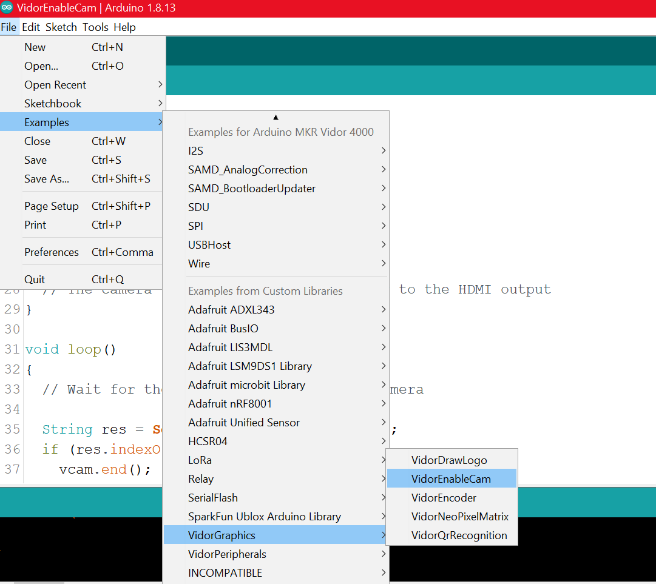The width and height of the screenshot is (656, 584).
Task: Select the Examples menu entry
Action: pyautogui.click(x=81, y=123)
